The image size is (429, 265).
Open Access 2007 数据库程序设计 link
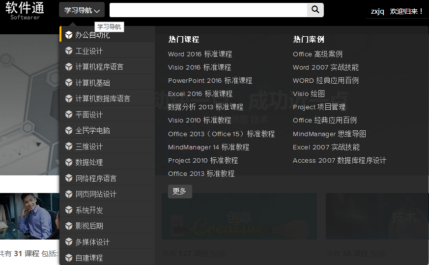(340, 160)
